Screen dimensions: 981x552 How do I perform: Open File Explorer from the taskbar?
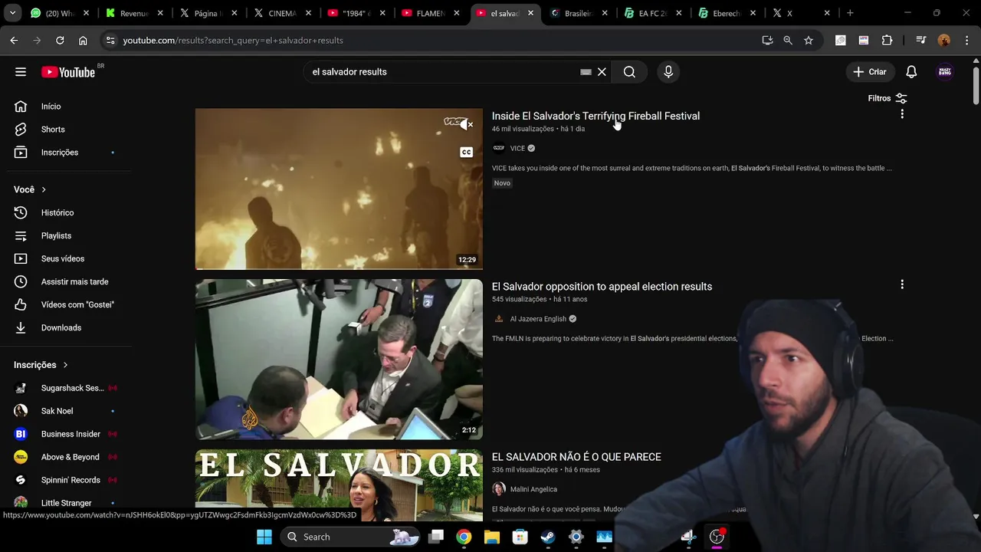(492, 537)
